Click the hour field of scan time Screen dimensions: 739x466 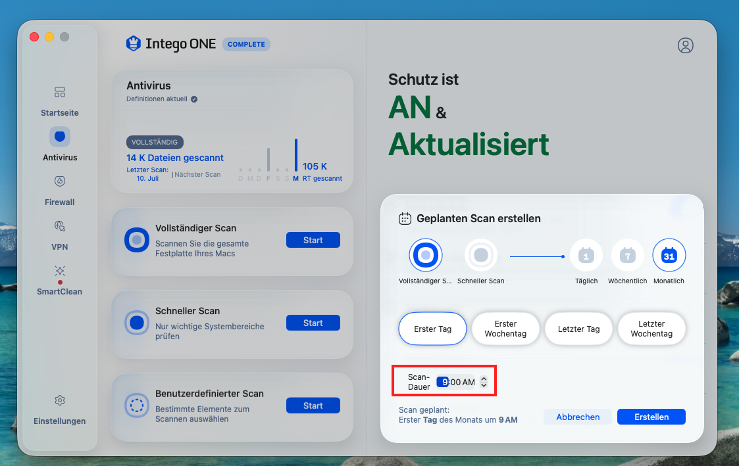(443, 382)
